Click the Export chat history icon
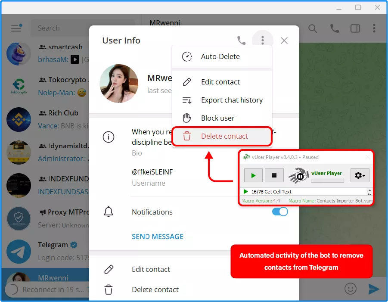Image resolution: width=388 pixels, height=302 pixels. pos(187,100)
